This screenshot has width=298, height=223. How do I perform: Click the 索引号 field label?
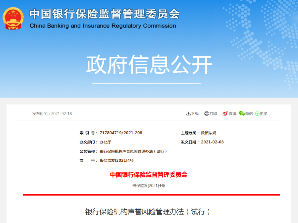tap(89, 133)
